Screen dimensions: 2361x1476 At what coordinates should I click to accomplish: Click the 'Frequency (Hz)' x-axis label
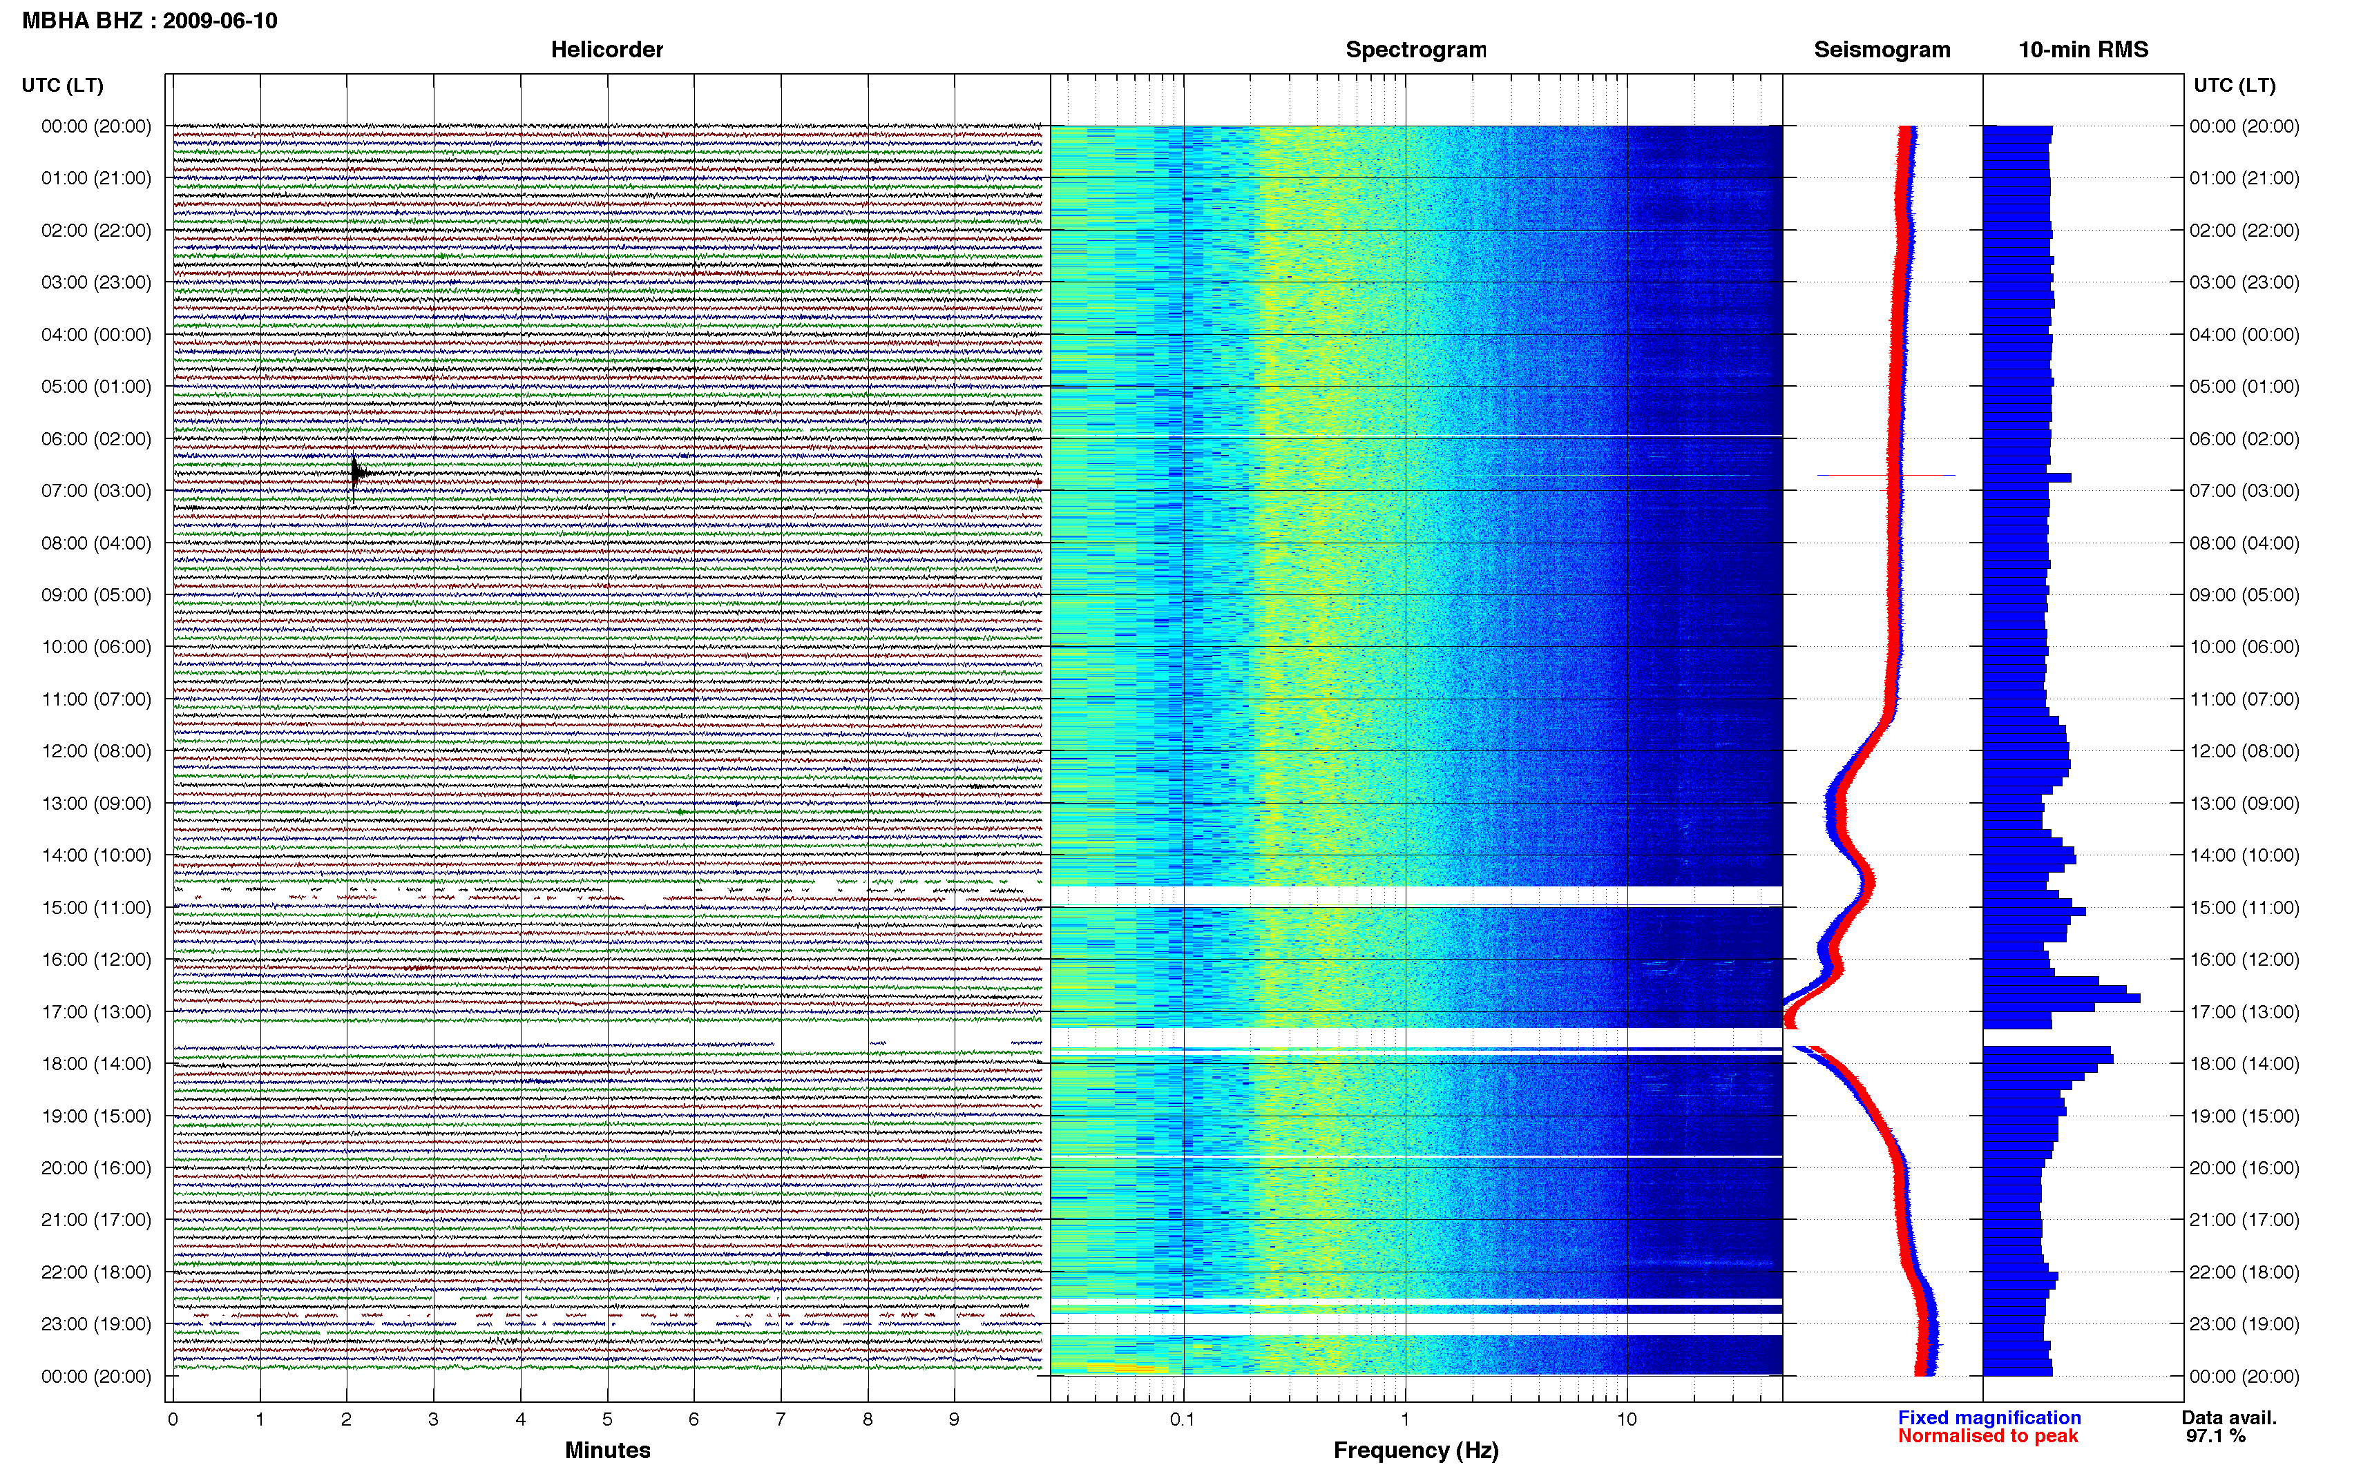click(1416, 1450)
